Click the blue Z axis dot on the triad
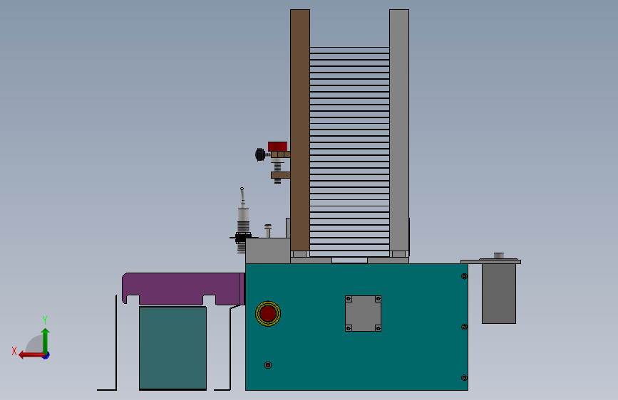This screenshot has height=400, width=618. pos(46,356)
